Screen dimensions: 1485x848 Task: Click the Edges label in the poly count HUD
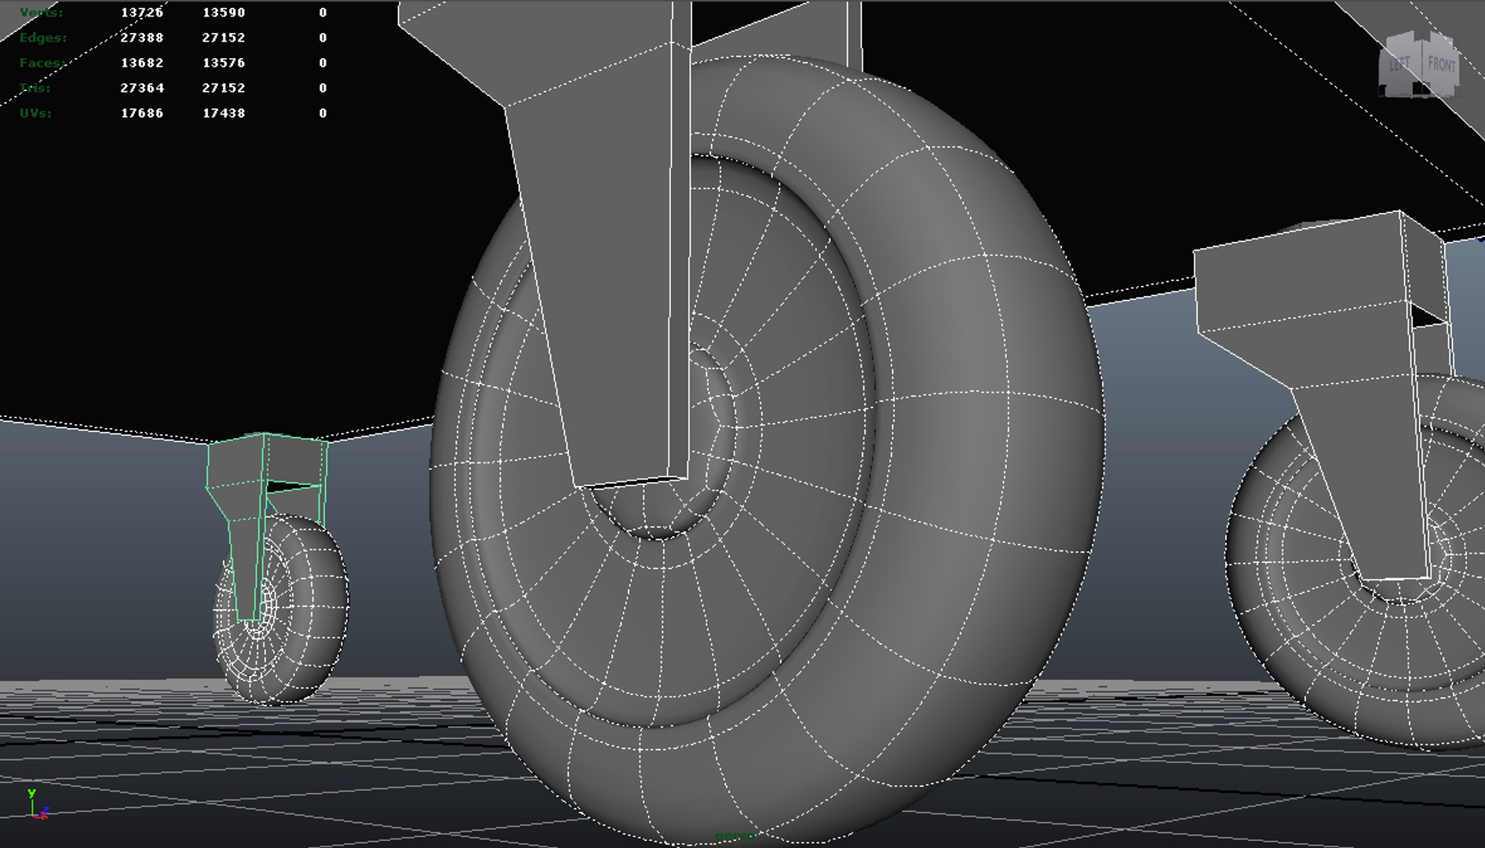[43, 38]
